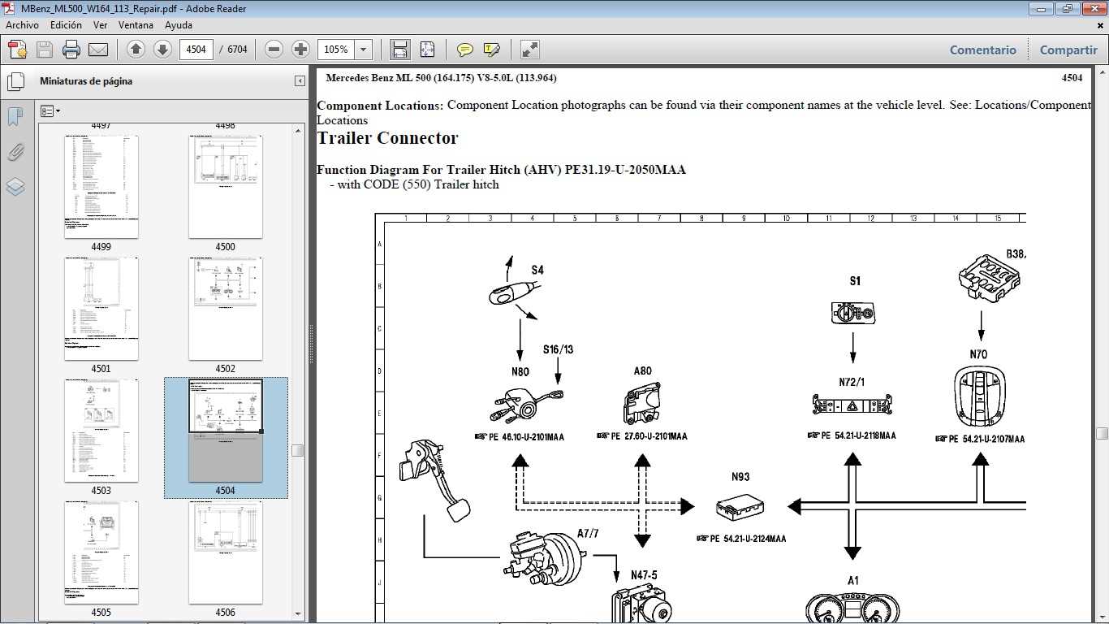This screenshot has width=1109, height=624.
Task: Click the PE 54.21-U-2107MAA reference
Action: [x=980, y=439]
